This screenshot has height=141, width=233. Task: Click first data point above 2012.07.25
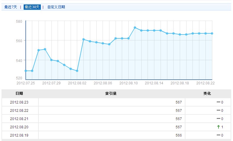[x=26, y=71]
